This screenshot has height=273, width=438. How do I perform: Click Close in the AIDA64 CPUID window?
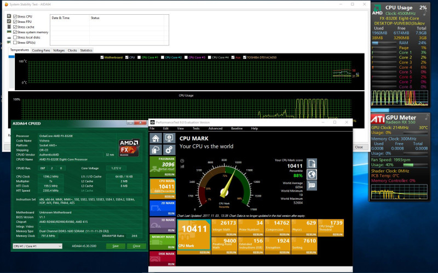(x=136, y=246)
